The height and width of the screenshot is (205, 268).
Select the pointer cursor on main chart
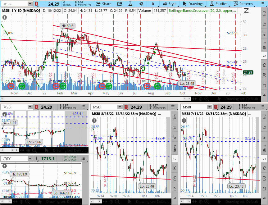[x=219, y=99]
